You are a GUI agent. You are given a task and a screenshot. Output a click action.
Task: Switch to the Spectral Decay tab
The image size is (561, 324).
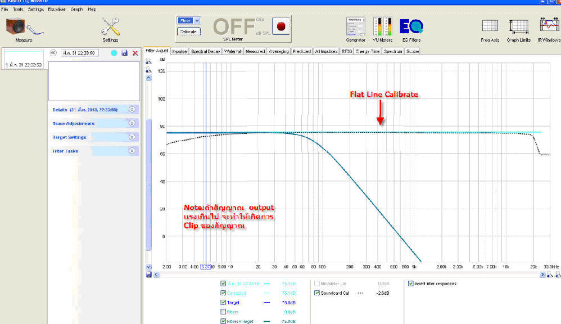pos(205,52)
